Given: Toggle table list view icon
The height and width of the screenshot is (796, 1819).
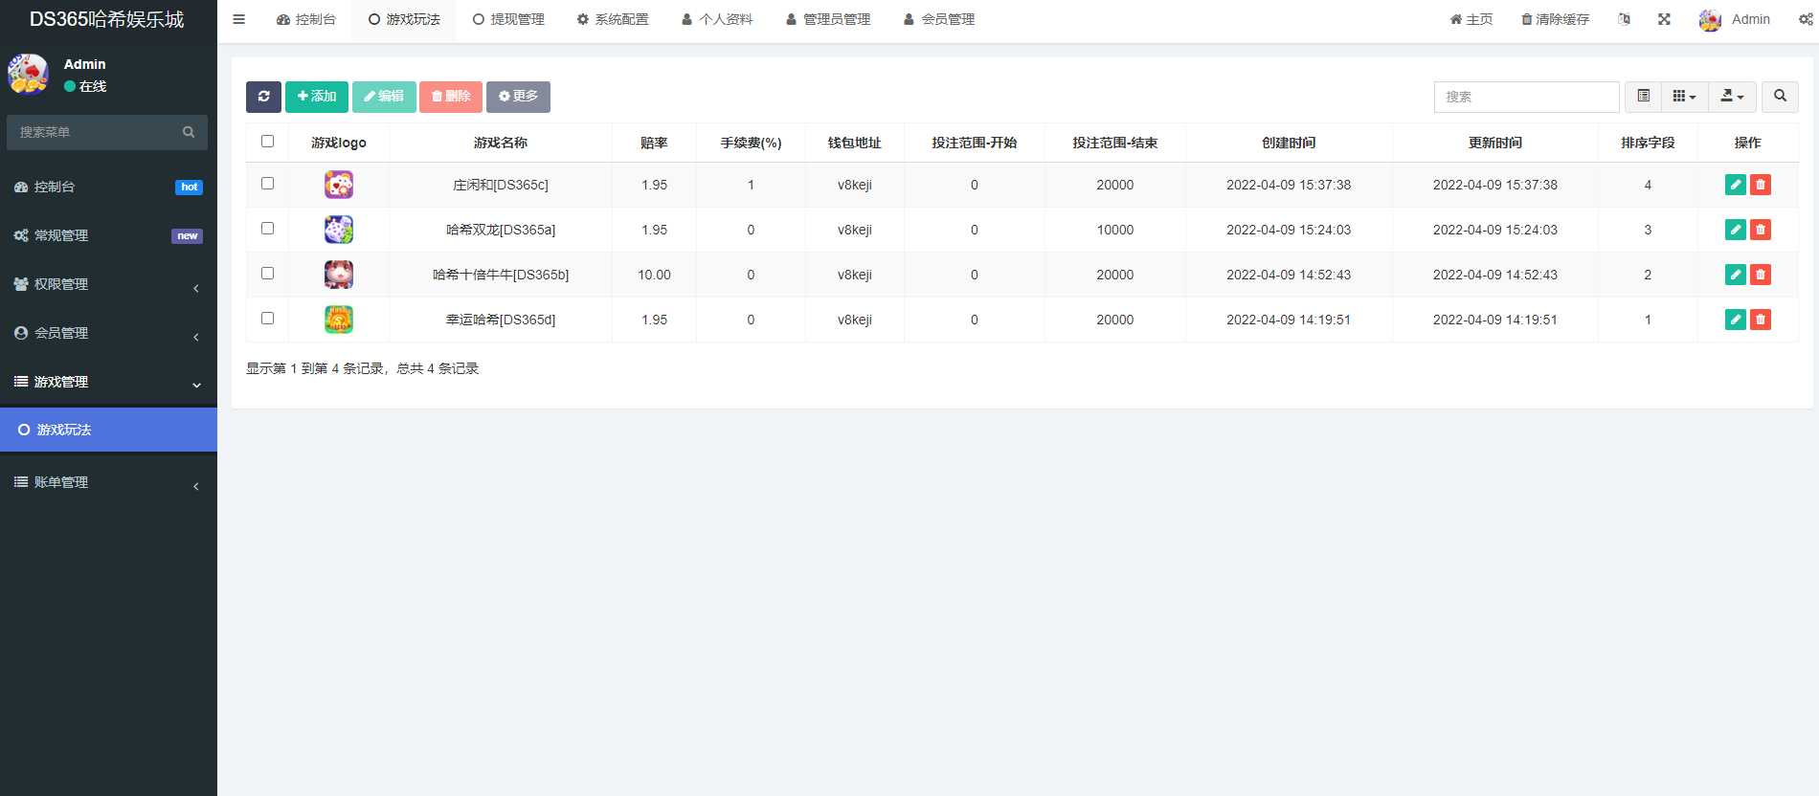Looking at the screenshot, I should pos(1643,97).
